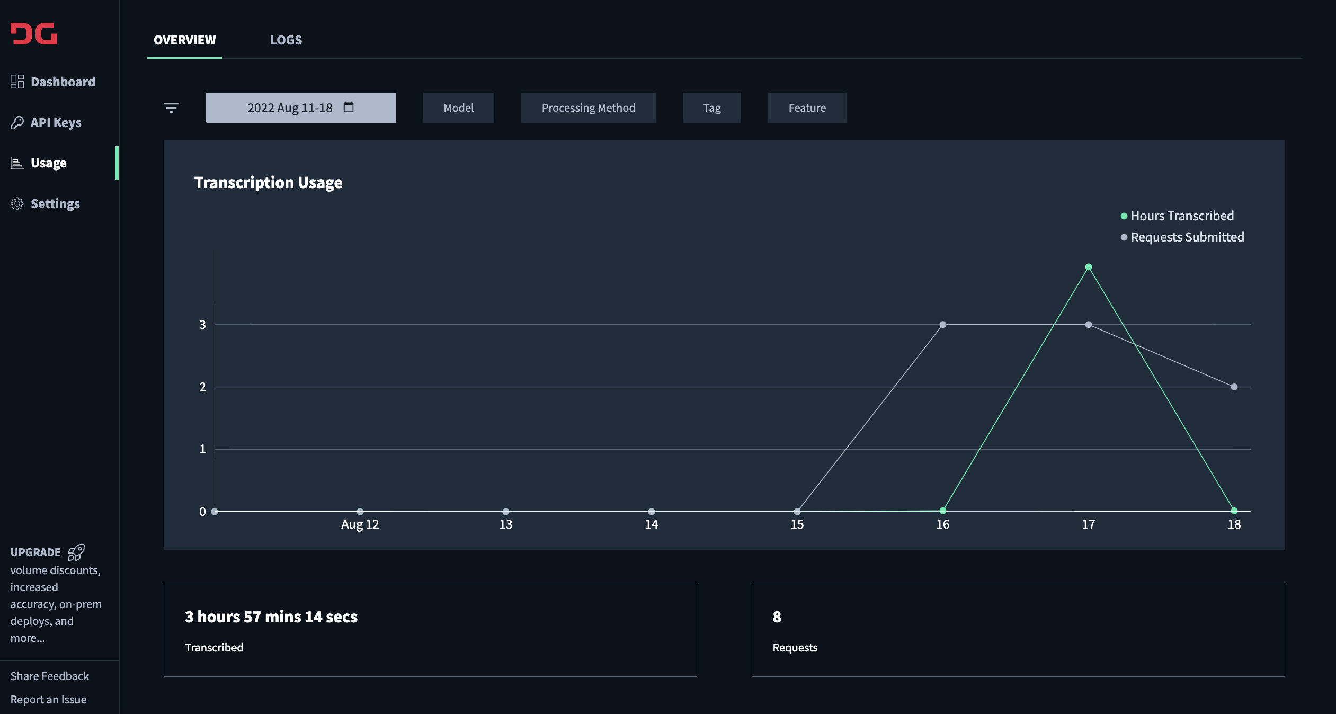Screen dimensions: 1336x714
Task: Click the Report an Issue link
Action: 48,699
